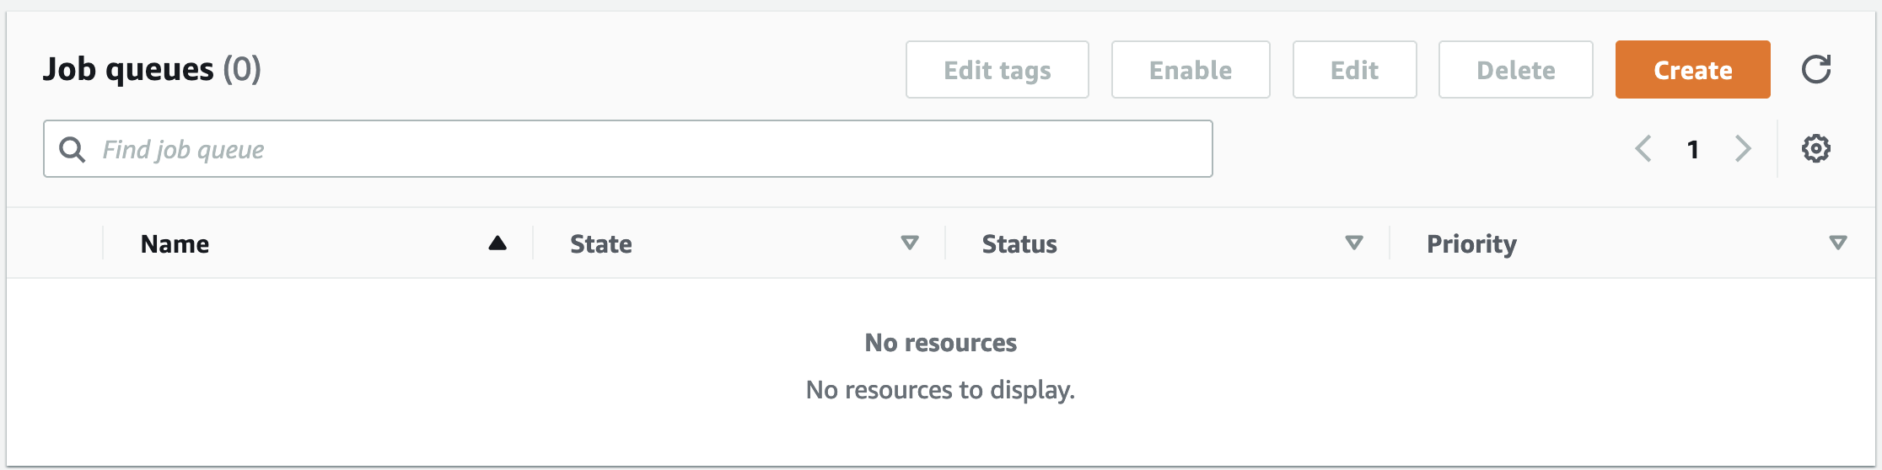Click the Edit tags button
Viewport: 1882px width, 470px height.
point(997,69)
